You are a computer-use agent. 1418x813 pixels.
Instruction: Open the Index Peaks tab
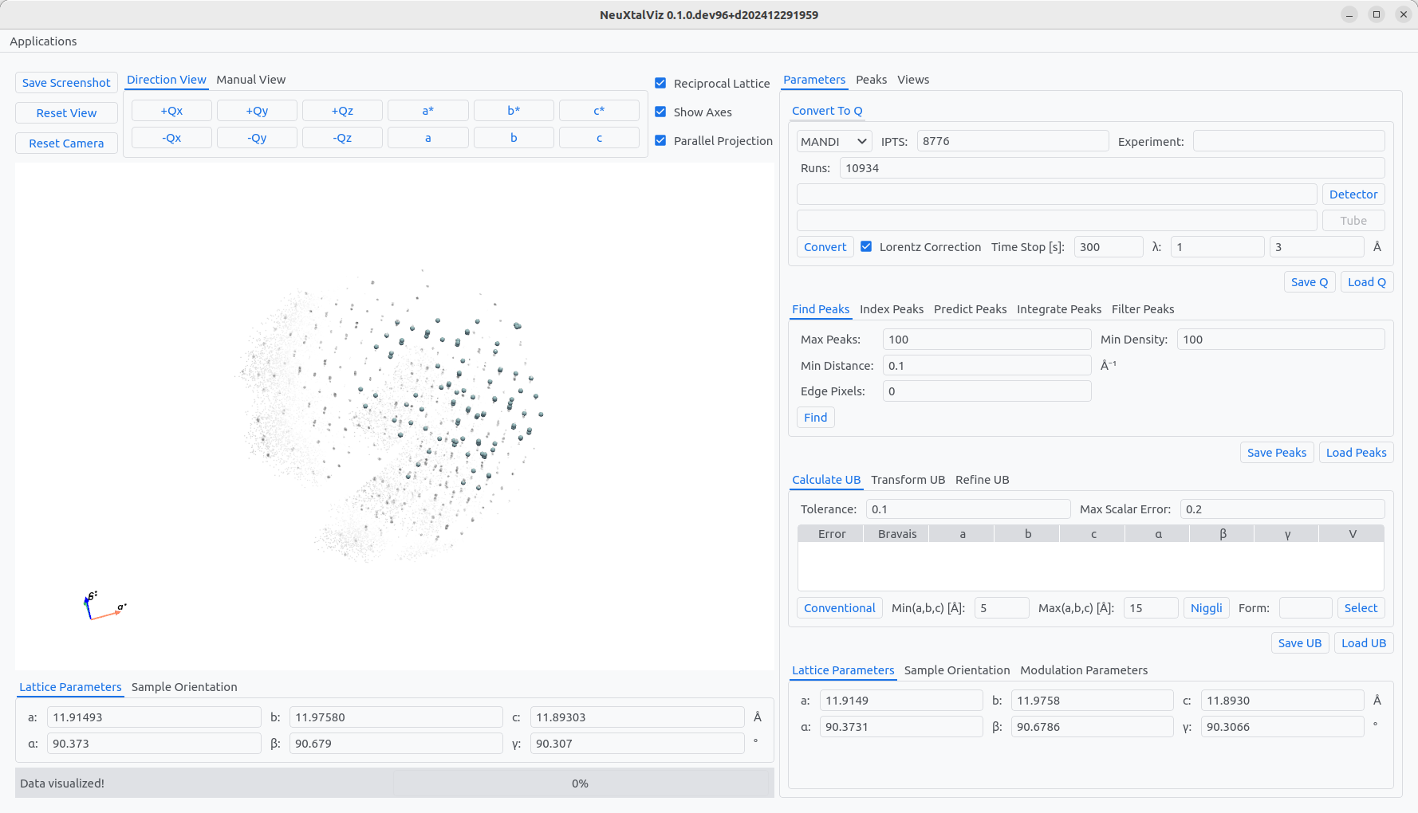[891, 309]
